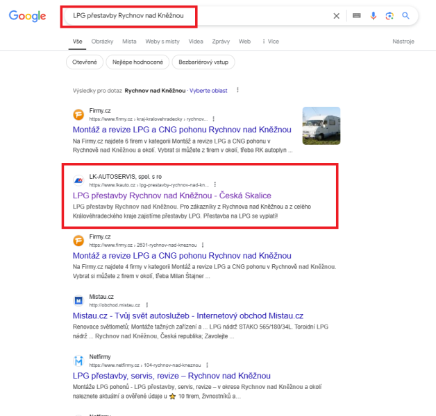Select the Vše tab
This screenshot has height=416, width=436.
[77, 42]
